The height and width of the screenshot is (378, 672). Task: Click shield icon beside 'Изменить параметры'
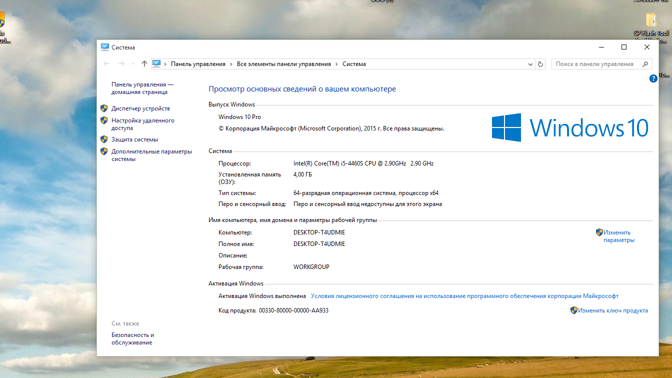click(x=599, y=232)
